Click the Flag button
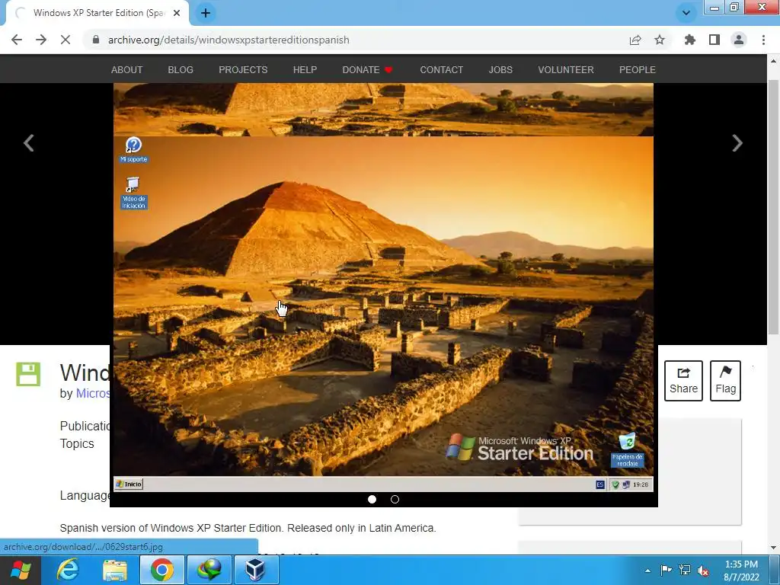 tap(725, 381)
